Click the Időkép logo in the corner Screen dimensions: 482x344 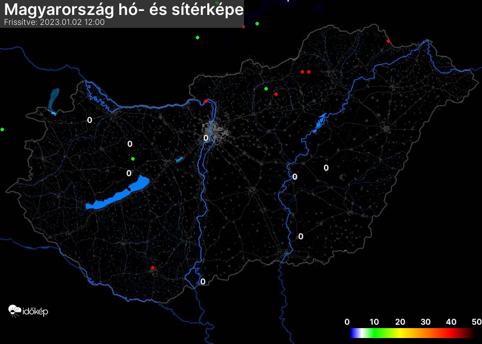tap(28, 311)
